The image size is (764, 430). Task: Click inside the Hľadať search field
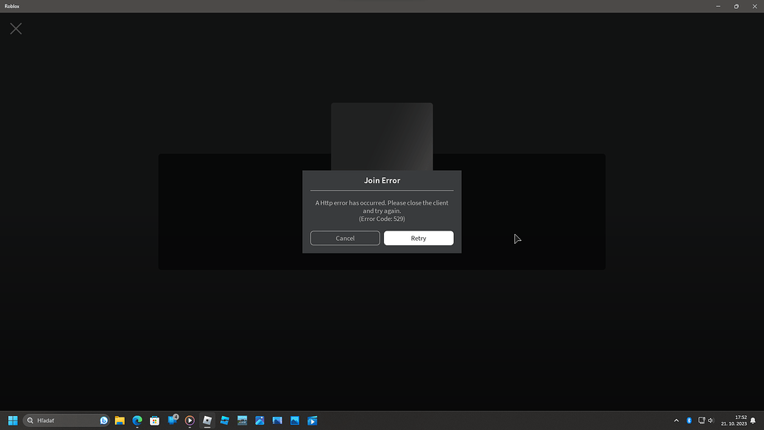pyautogui.click(x=63, y=420)
